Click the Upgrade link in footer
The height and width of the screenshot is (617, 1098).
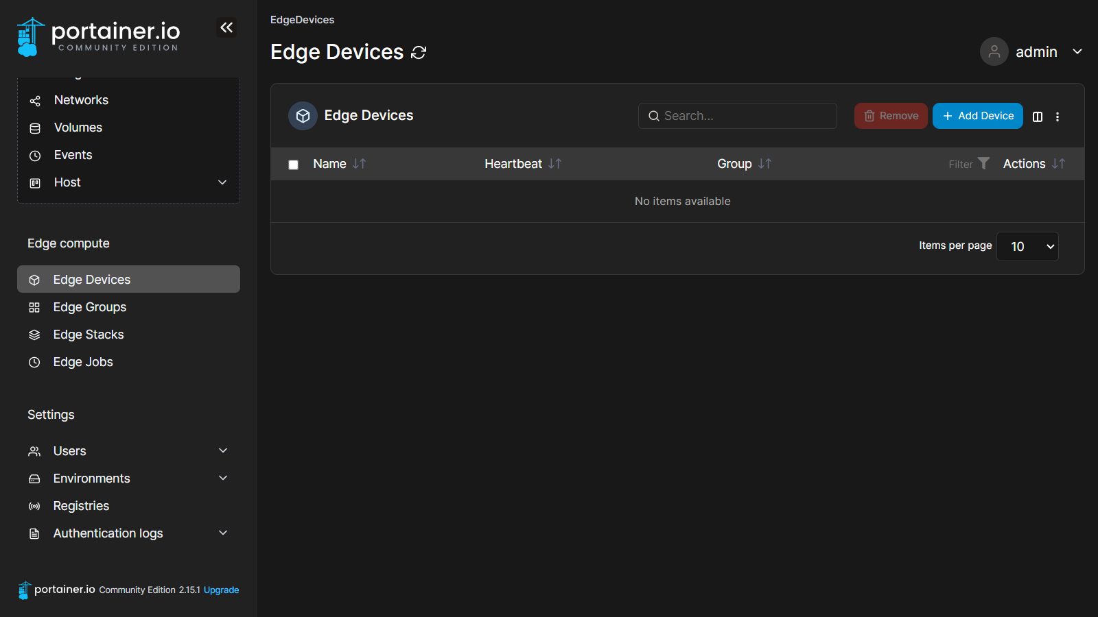pyautogui.click(x=221, y=590)
